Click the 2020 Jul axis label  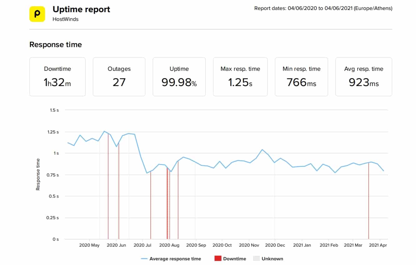click(x=142, y=245)
